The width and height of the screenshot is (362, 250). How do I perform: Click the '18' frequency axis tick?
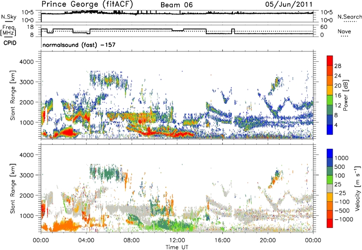[30, 27]
